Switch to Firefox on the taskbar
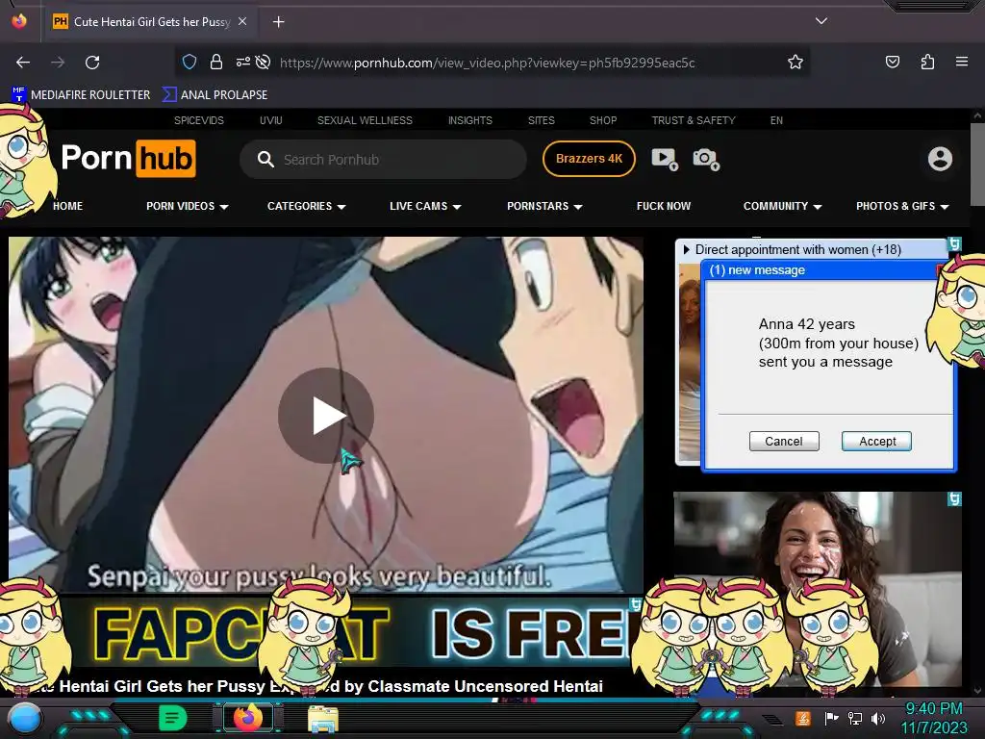 click(247, 718)
